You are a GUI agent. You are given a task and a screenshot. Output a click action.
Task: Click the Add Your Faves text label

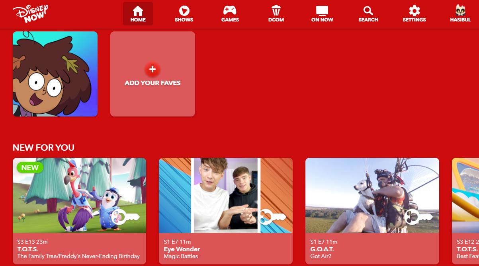[152, 83]
